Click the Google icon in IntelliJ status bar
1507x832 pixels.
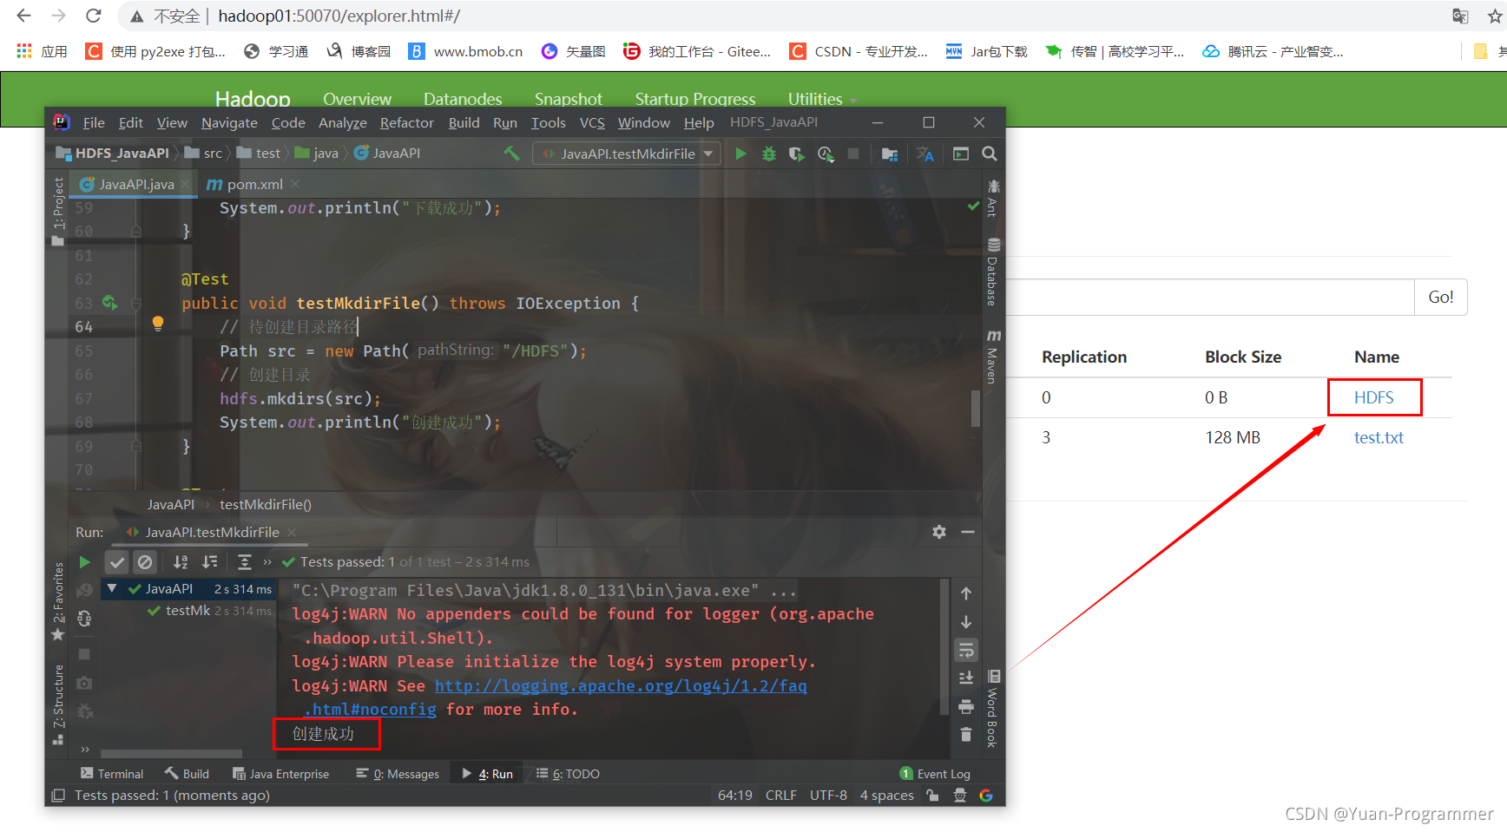986,796
